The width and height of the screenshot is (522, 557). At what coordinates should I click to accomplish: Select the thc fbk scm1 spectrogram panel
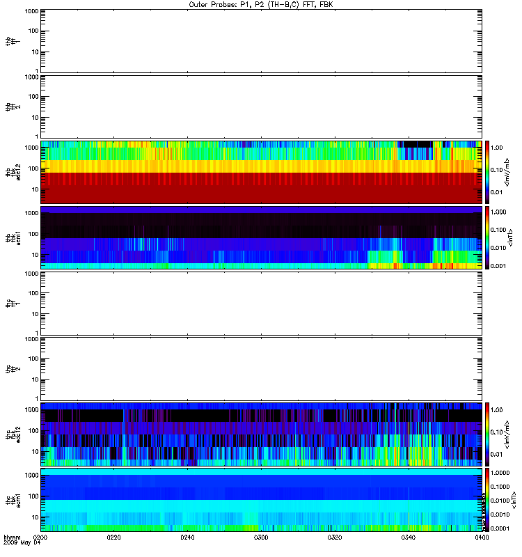click(x=261, y=500)
